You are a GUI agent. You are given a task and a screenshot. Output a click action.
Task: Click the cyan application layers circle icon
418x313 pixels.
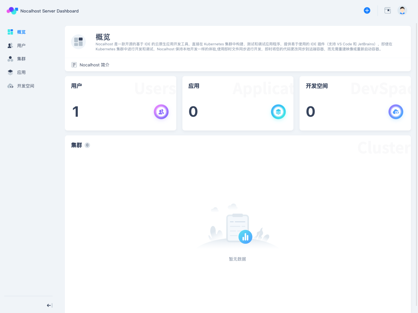click(x=278, y=112)
